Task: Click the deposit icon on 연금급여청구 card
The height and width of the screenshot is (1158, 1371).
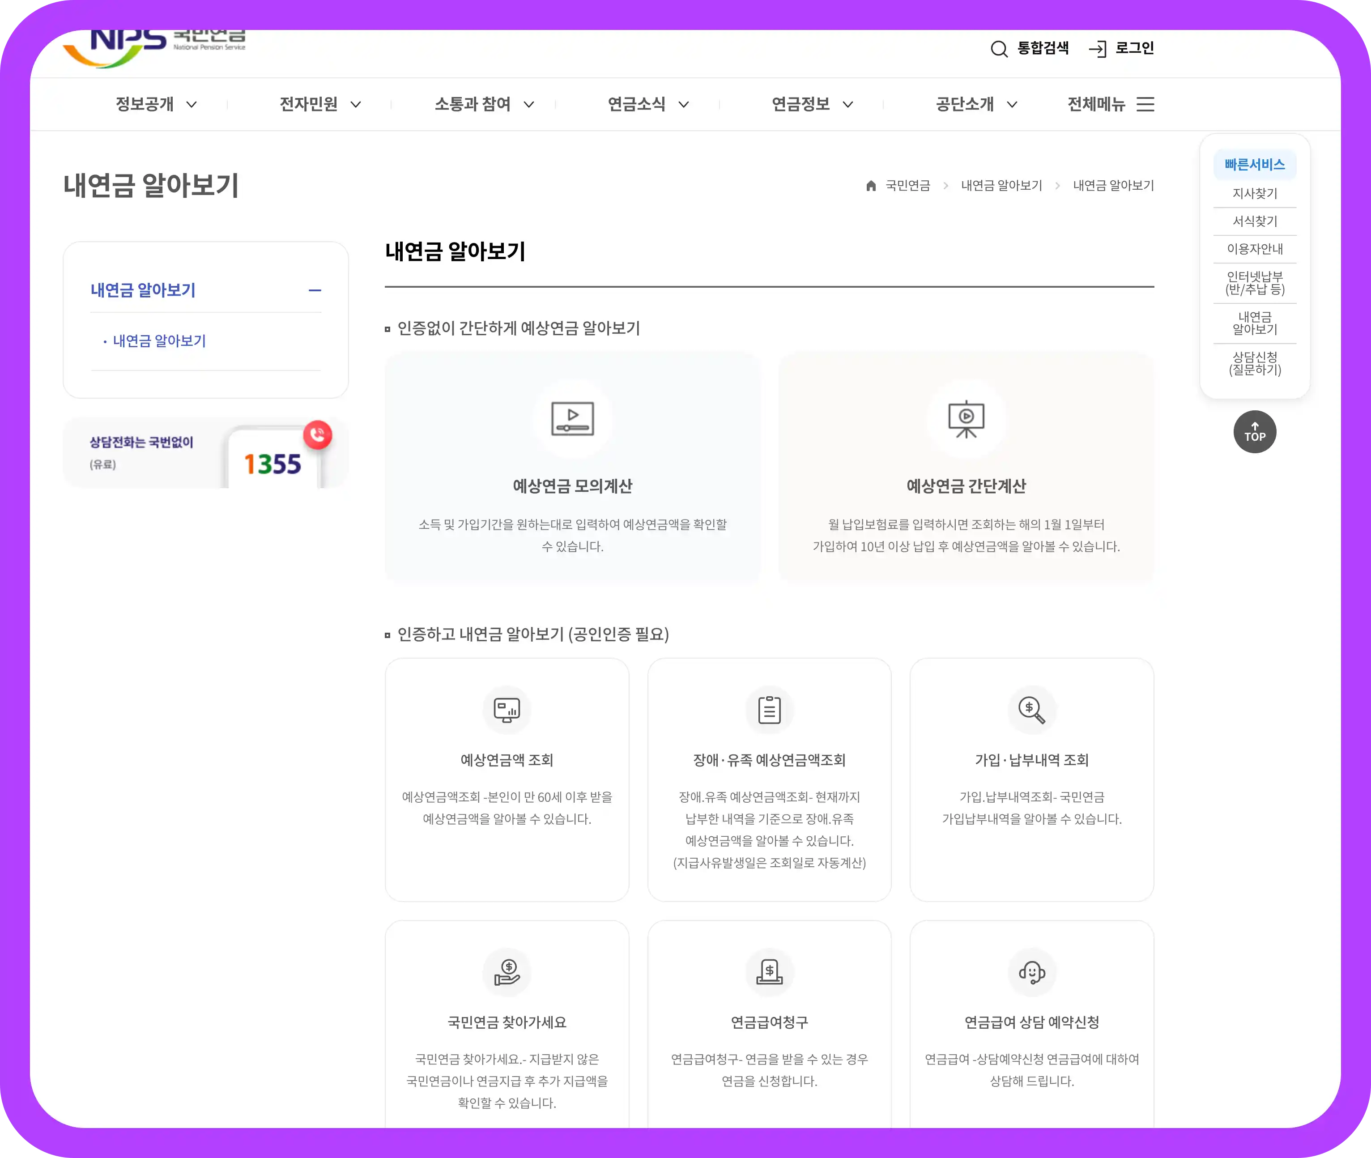Action: click(x=769, y=972)
